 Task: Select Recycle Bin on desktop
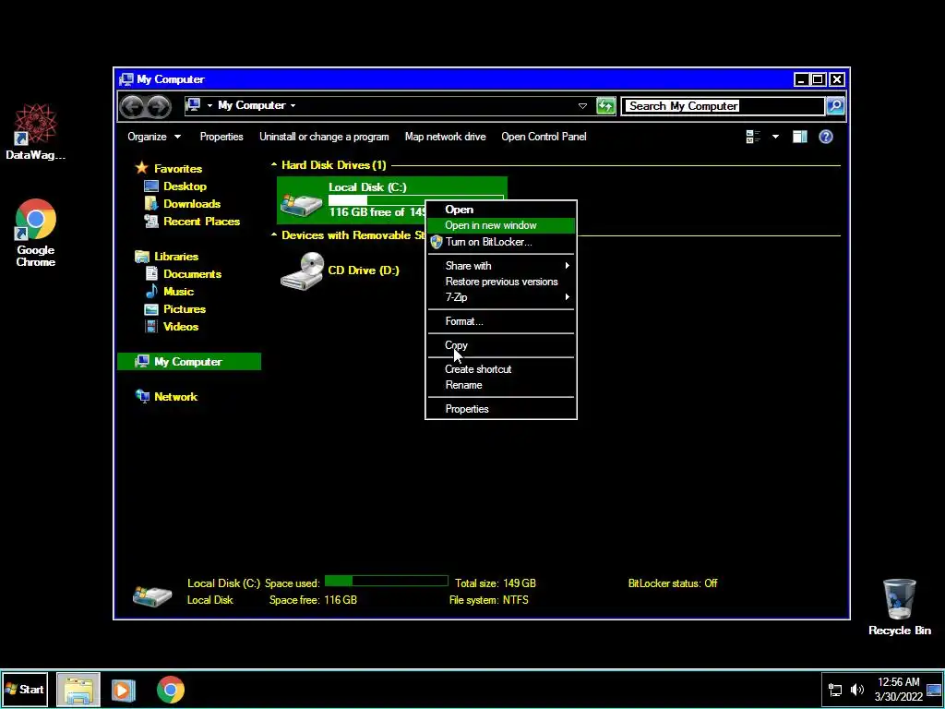pyautogui.click(x=899, y=607)
